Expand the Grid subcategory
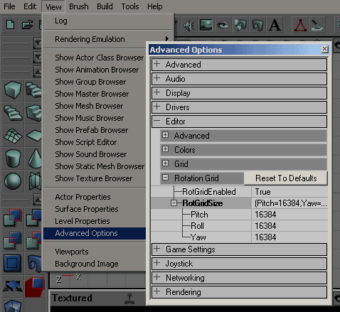Screen dimensions: 340x312 coord(165,163)
